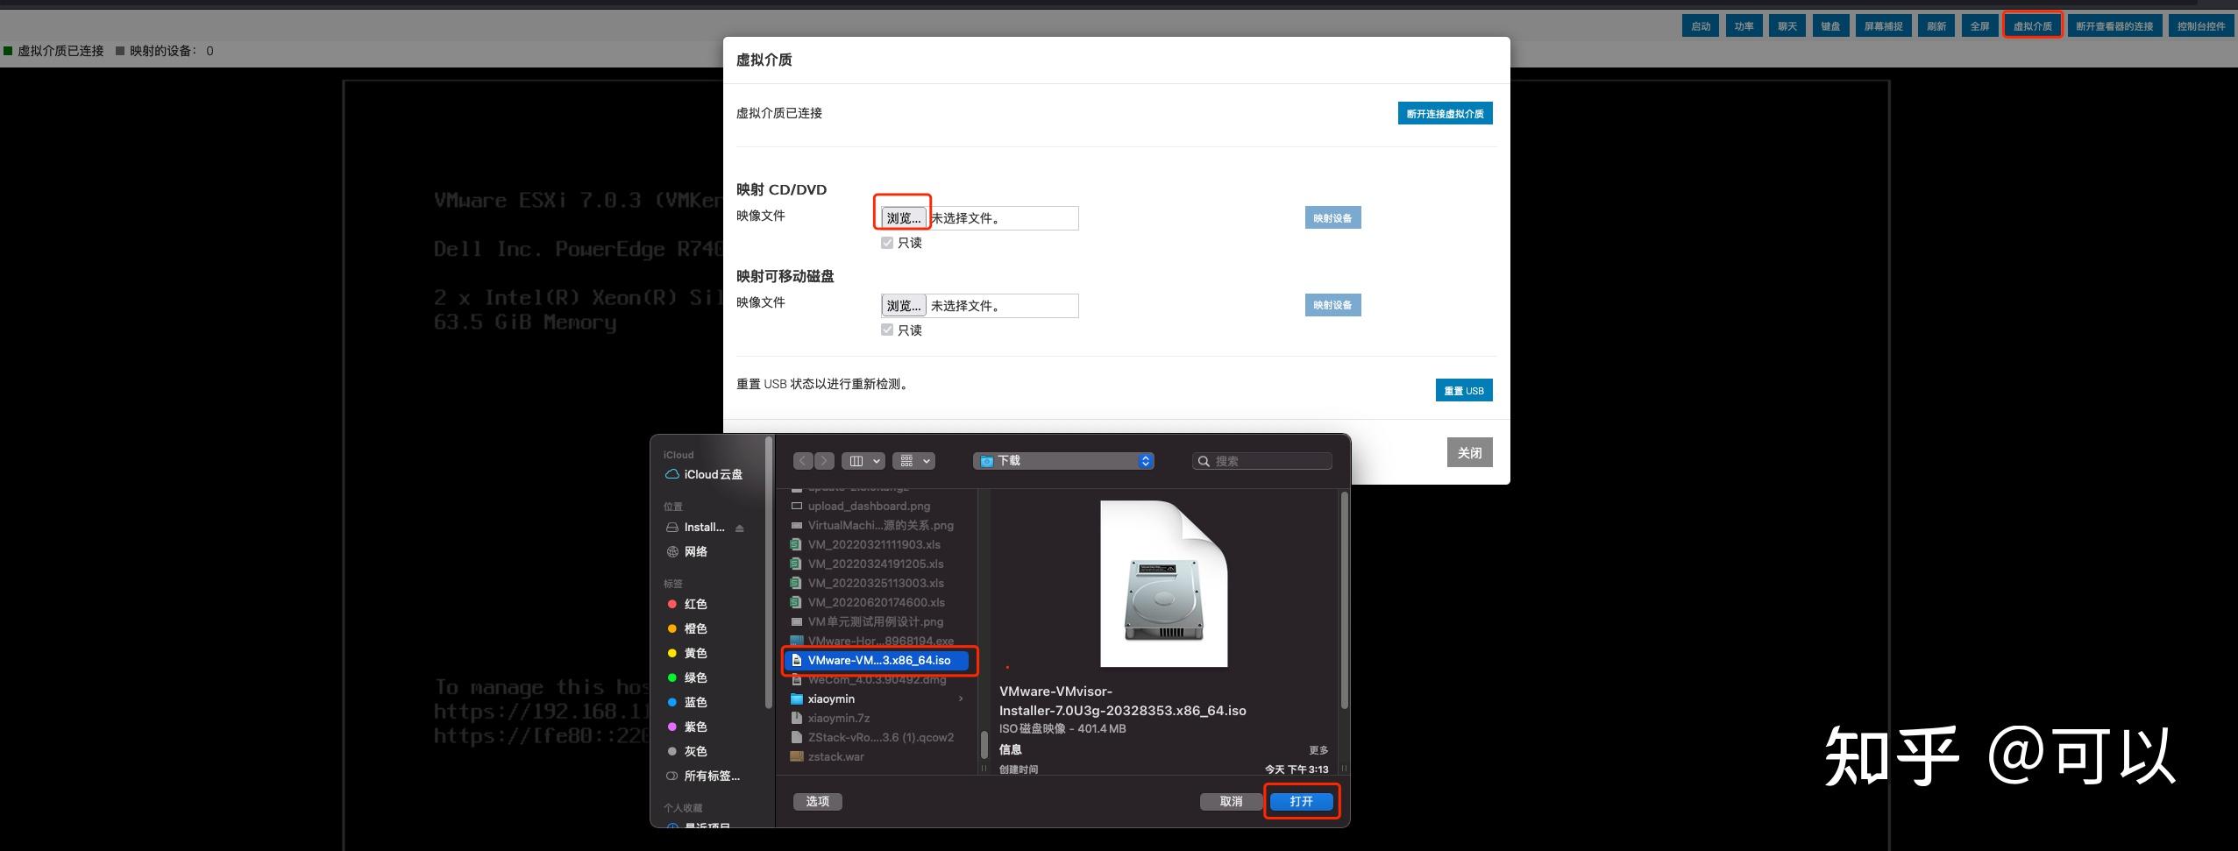Filter by the 红色 red tag

pyautogui.click(x=687, y=605)
